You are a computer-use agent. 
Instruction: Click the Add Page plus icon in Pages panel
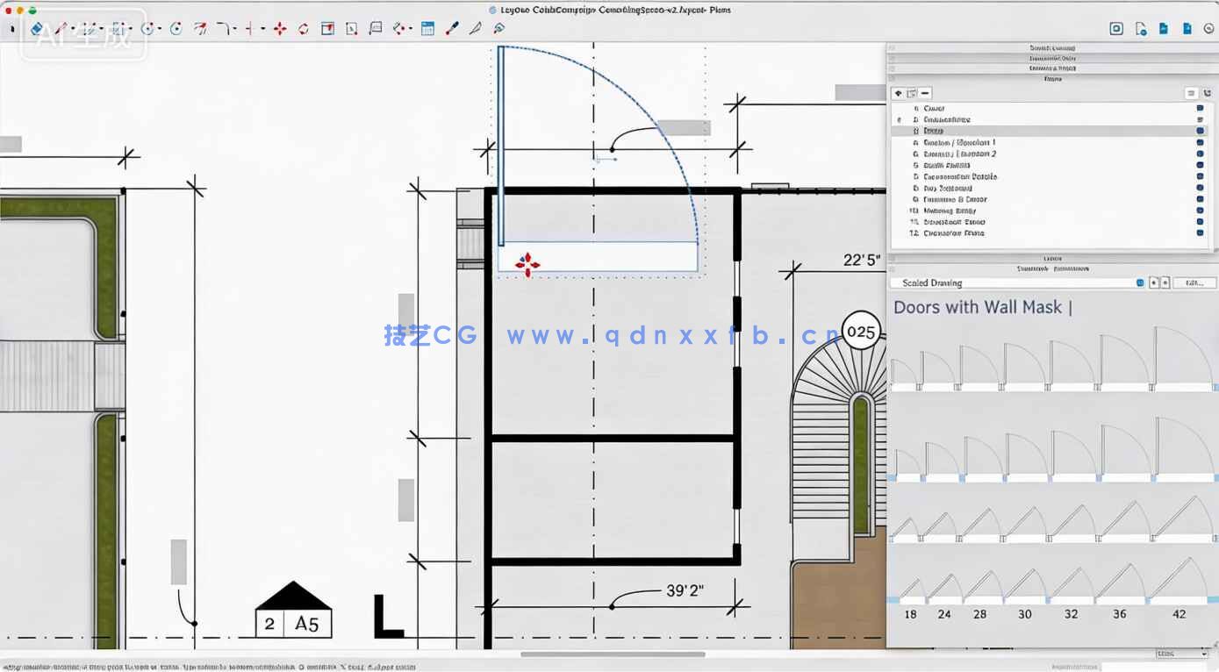899,93
